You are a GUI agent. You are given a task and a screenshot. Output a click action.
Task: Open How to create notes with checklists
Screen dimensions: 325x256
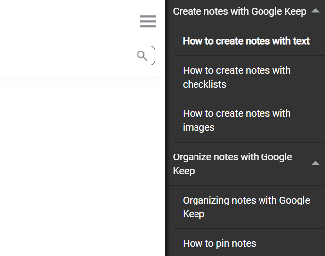(x=237, y=77)
